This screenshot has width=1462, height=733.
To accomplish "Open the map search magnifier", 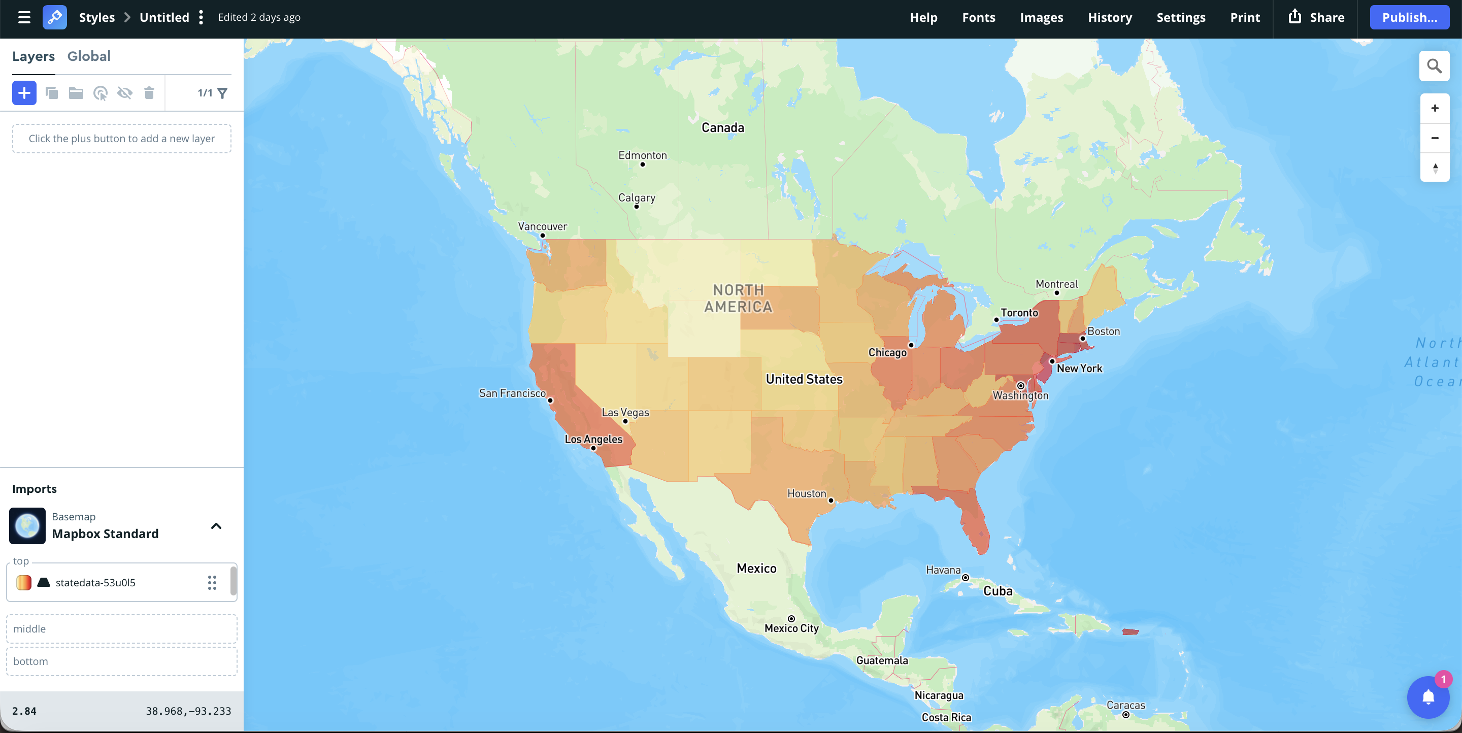I will [1434, 66].
